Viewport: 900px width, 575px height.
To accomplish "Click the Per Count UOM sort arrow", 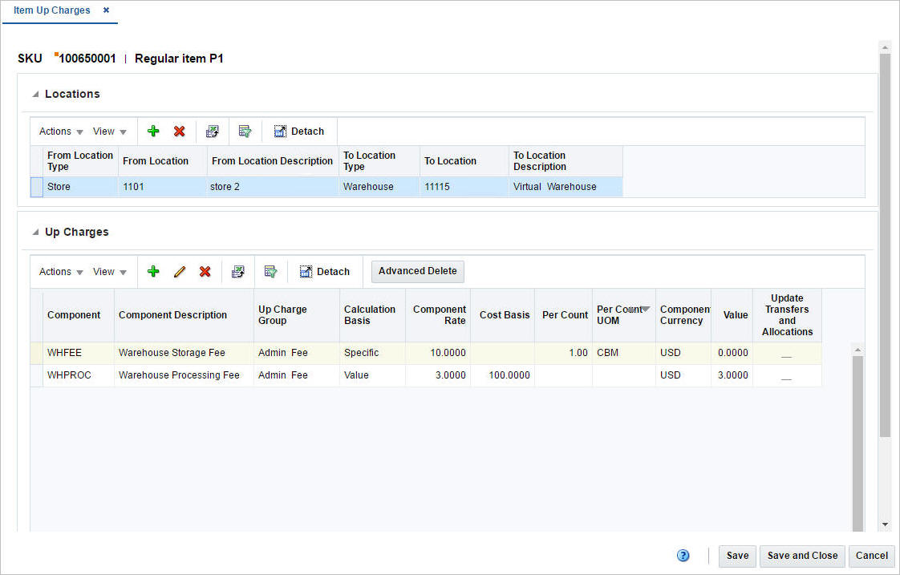I will 645,310.
